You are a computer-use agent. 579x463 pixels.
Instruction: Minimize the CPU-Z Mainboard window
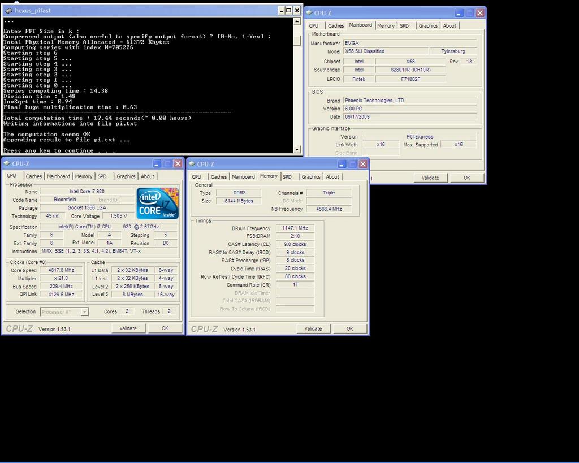point(459,13)
